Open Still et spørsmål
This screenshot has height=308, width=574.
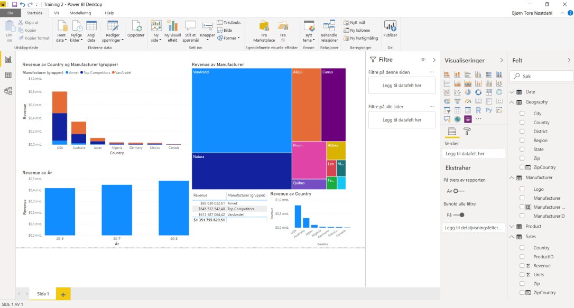(190, 32)
